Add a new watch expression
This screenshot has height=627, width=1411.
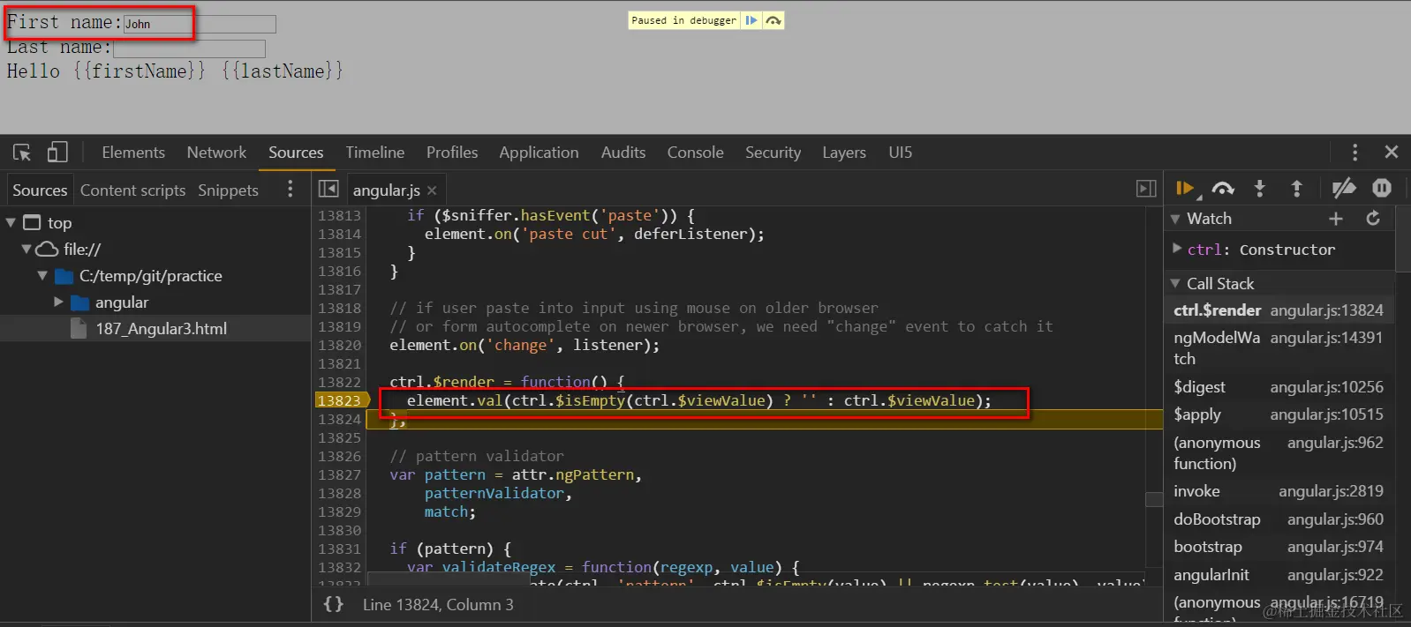[1336, 218]
